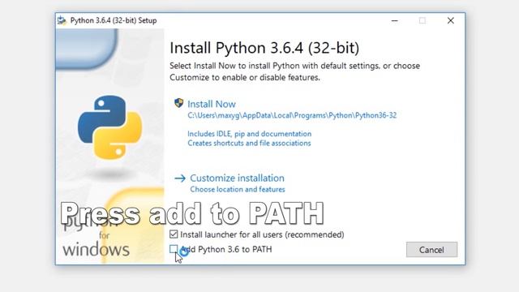The width and height of the screenshot is (519, 292).
Task: Click 'Choose location and features' text
Action: [238, 189]
